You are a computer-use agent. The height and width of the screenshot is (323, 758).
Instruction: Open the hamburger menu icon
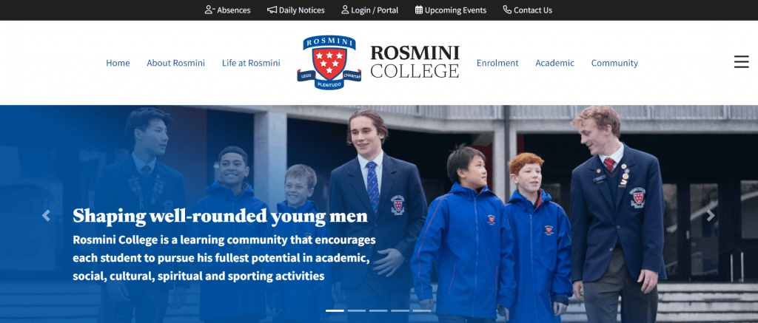click(x=741, y=62)
